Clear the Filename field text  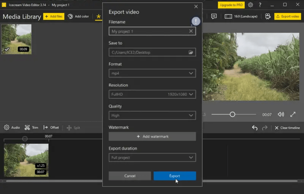(191, 31)
